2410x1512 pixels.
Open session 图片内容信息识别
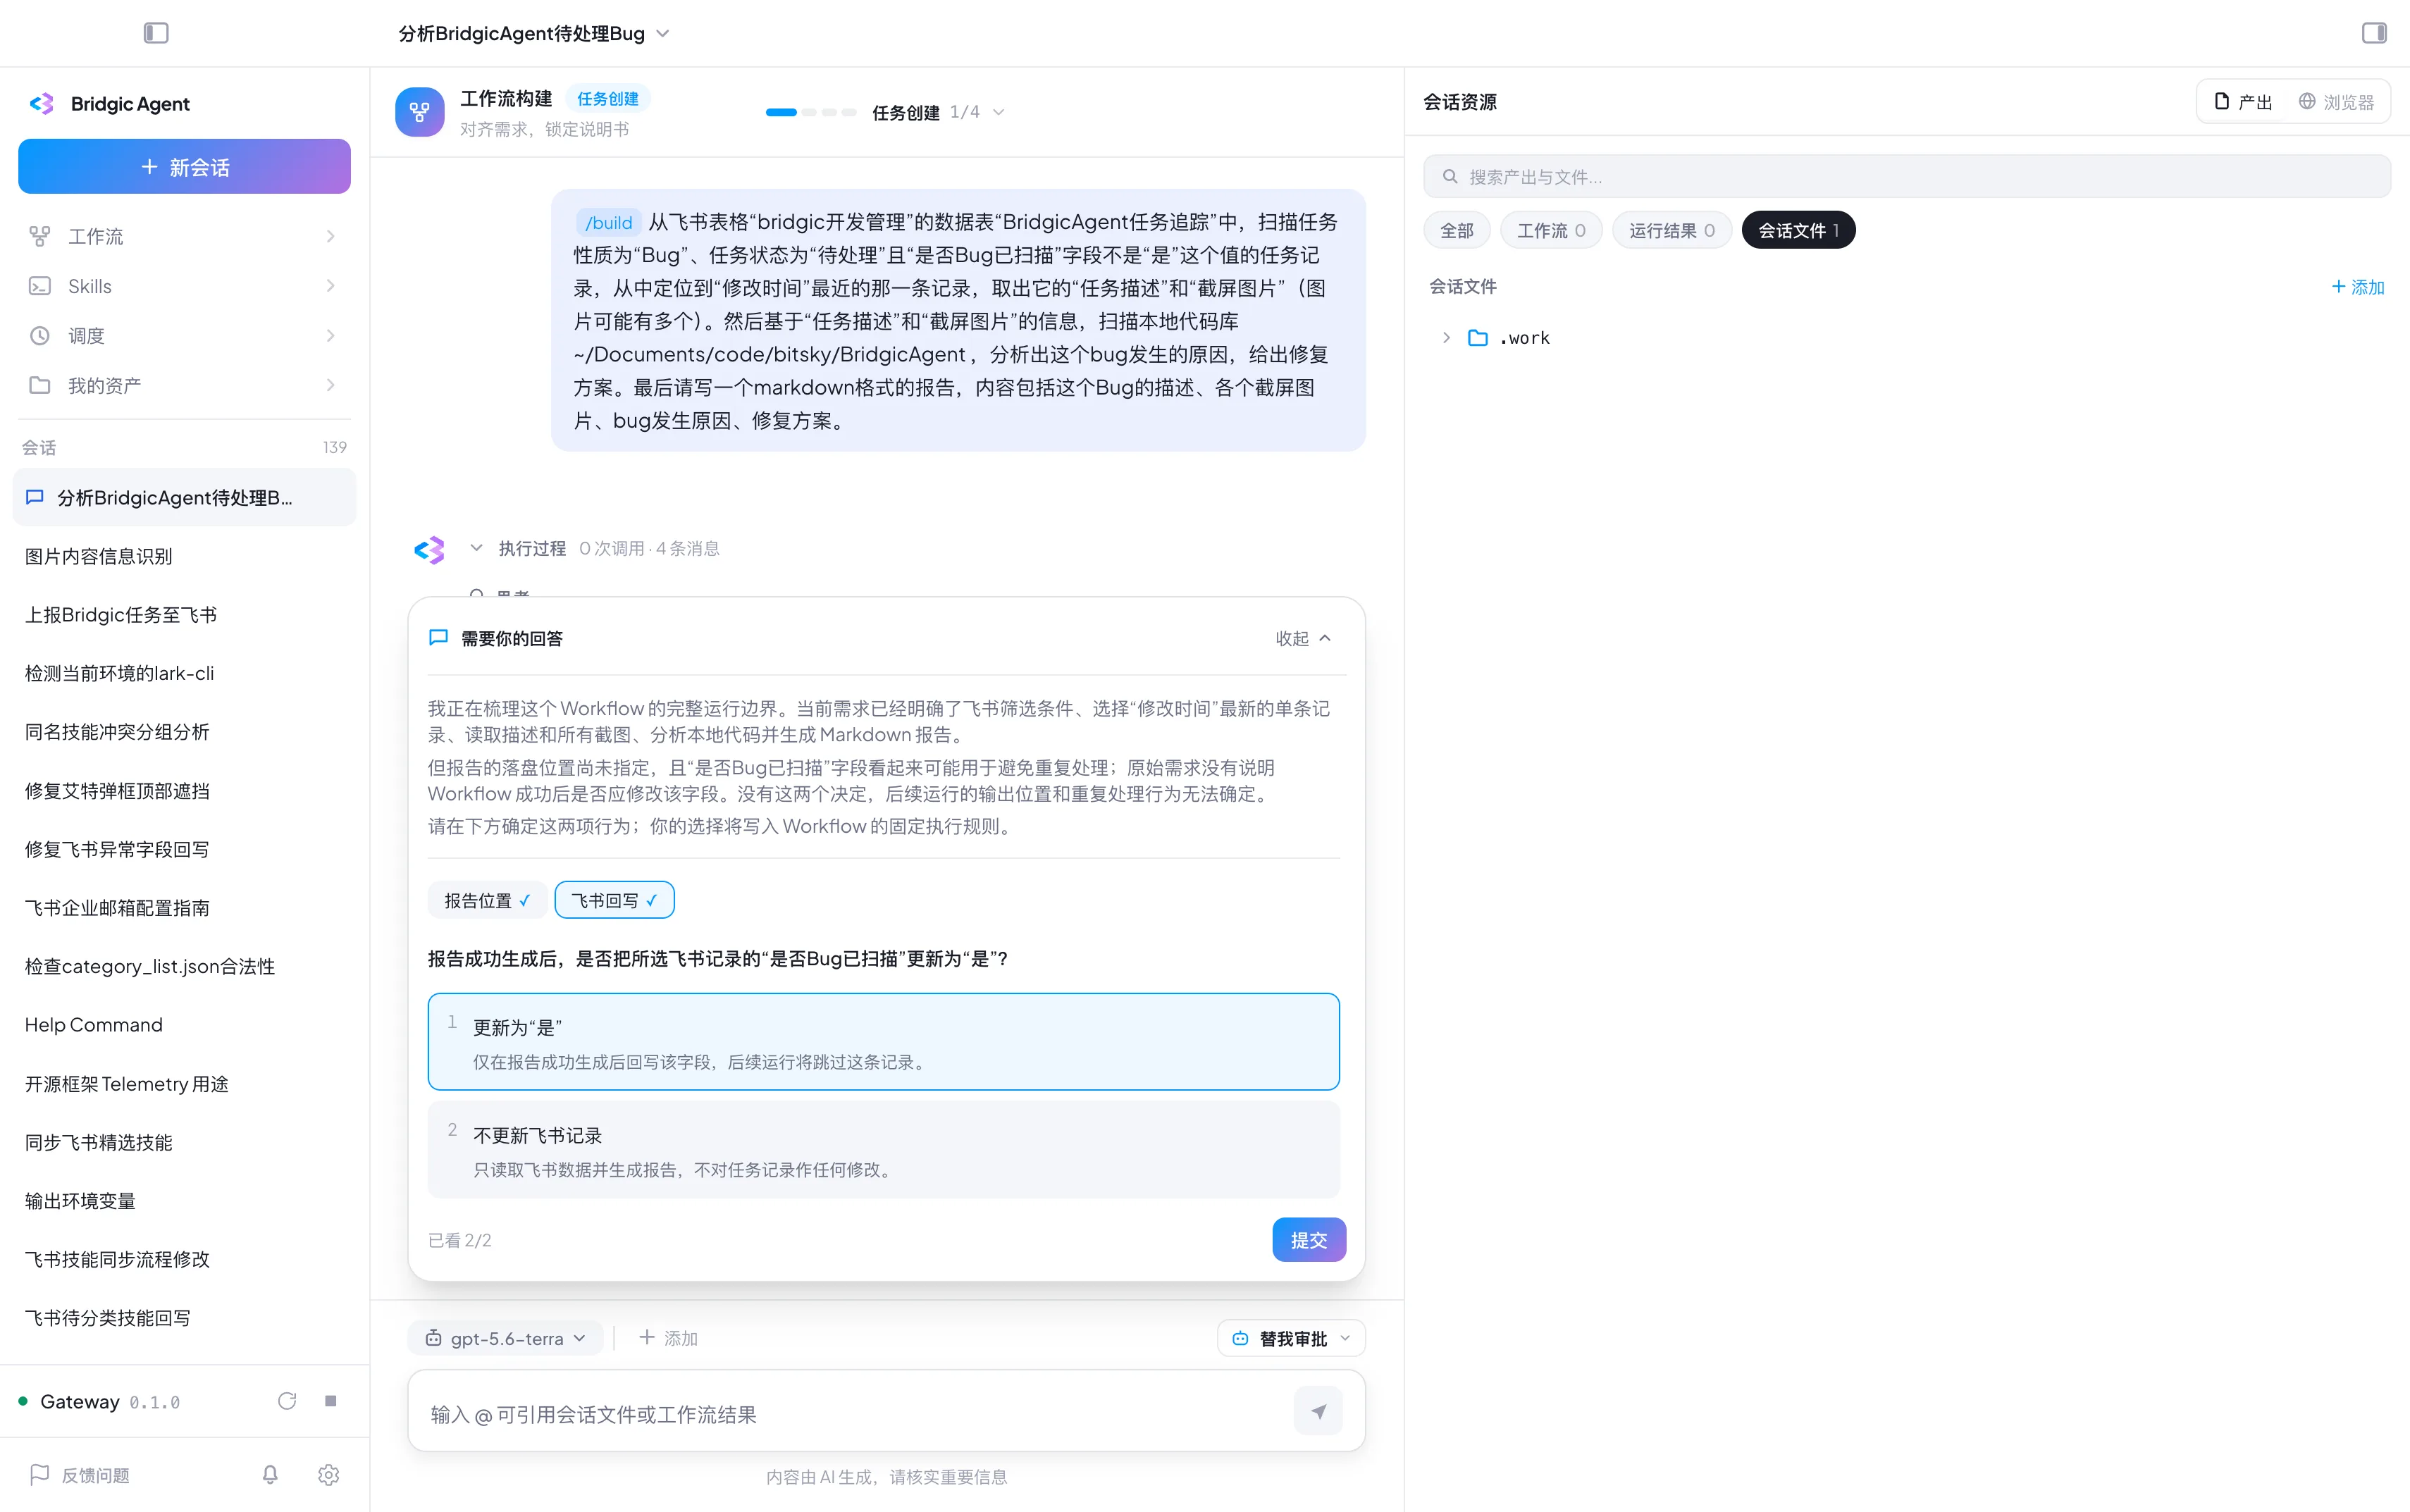coord(184,556)
